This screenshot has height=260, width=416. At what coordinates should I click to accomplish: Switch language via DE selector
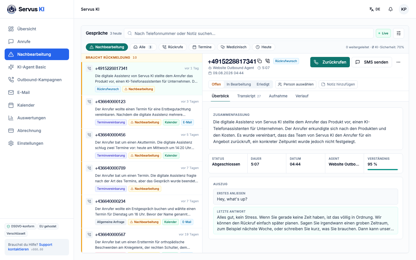(375, 9)
